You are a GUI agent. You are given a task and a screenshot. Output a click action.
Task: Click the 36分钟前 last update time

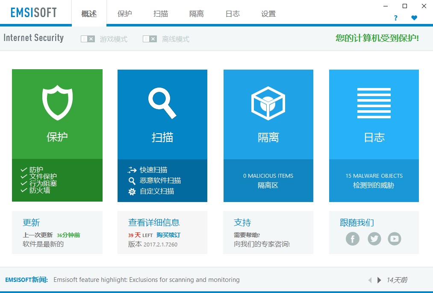pyautogui.click(x=68, y=235)
